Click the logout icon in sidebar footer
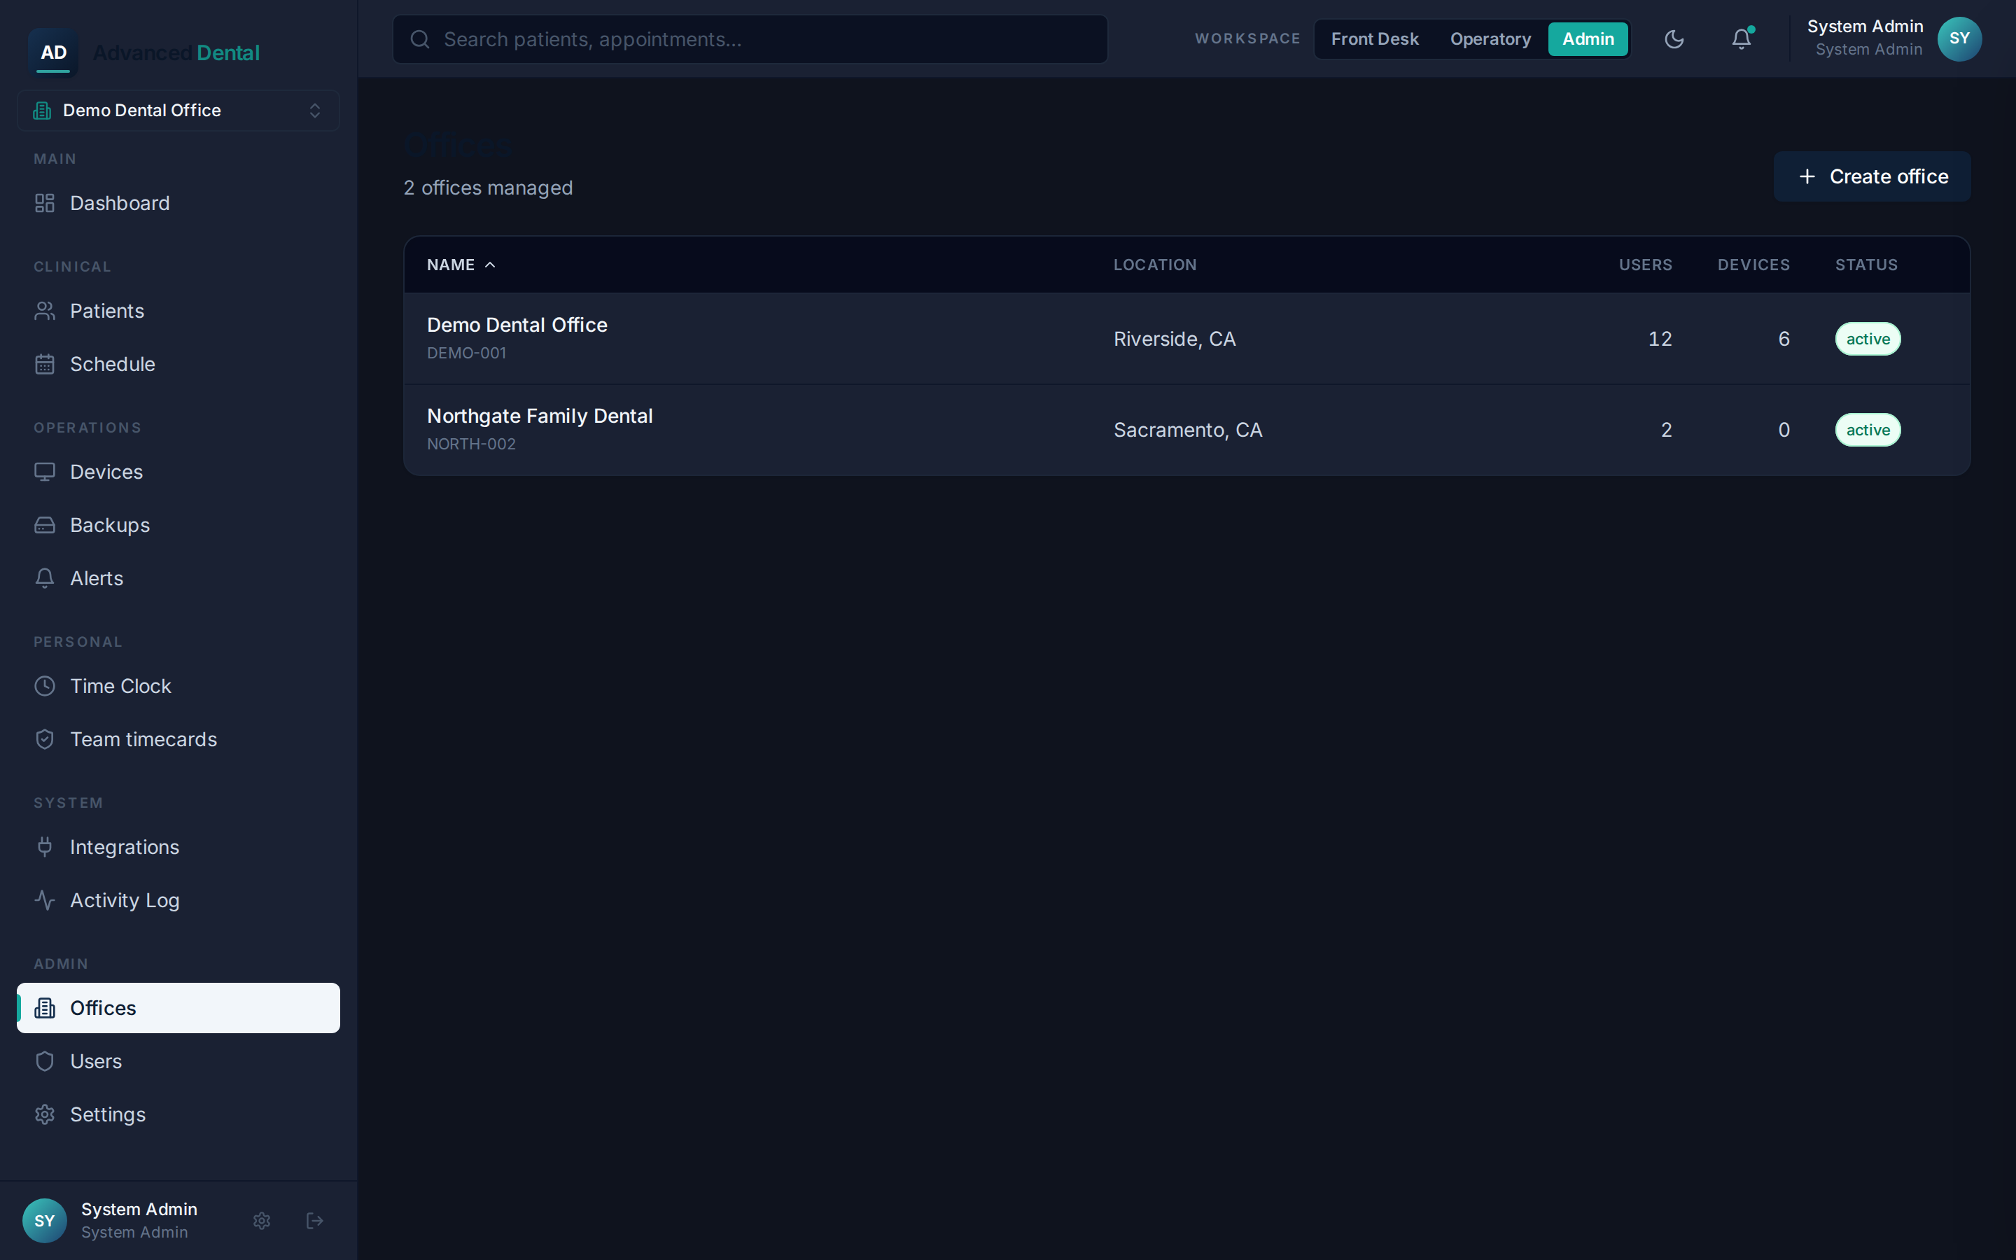This screenshot has width=2016, height=1260. pos(315,1221)
